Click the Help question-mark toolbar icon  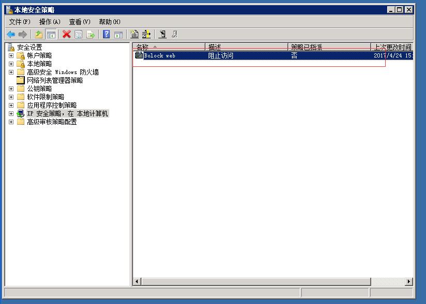click(x=105, y=34)
